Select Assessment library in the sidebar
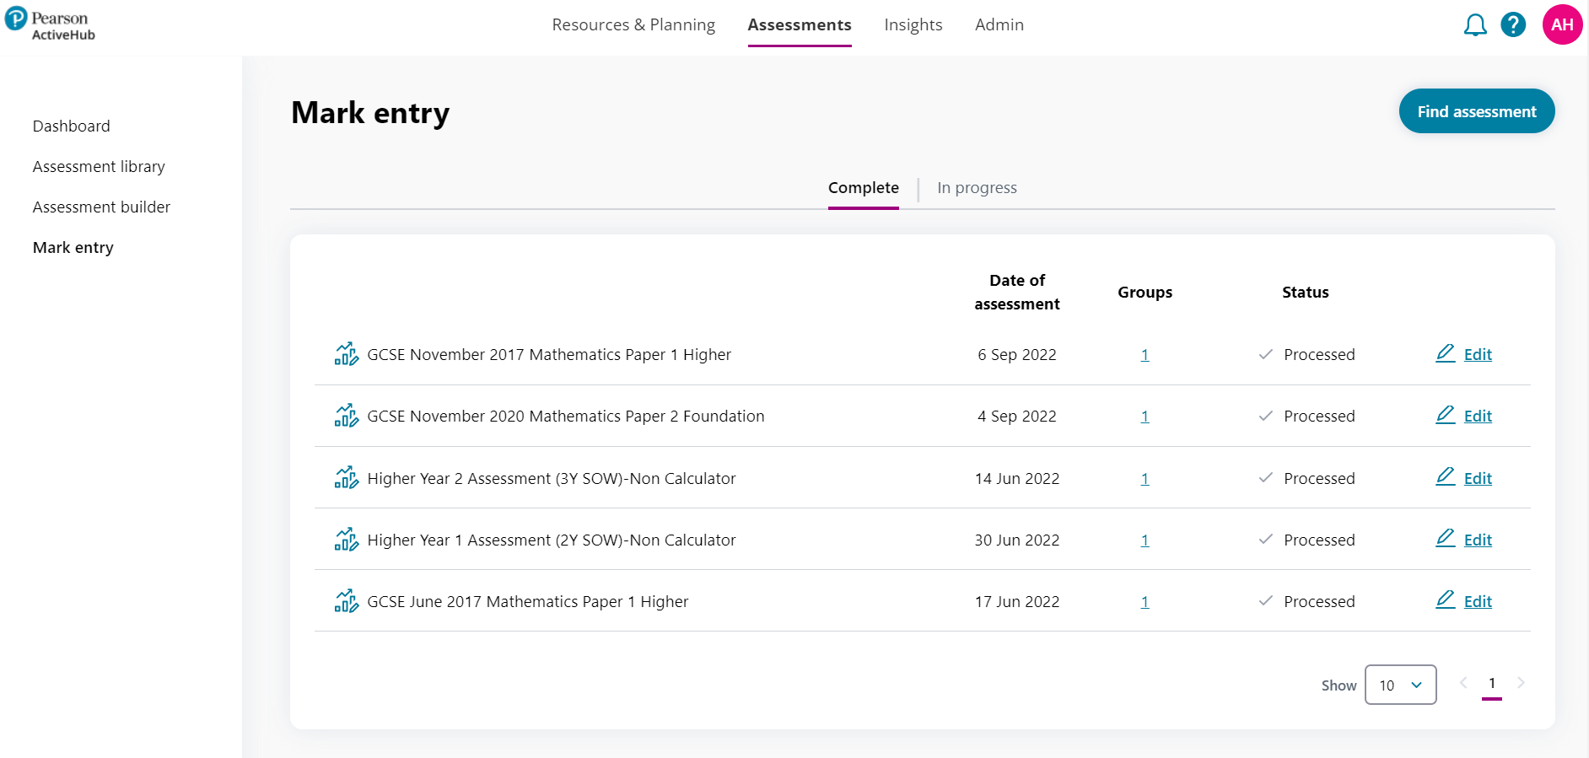Screen dimensions: 1589x758 point(99,167)
